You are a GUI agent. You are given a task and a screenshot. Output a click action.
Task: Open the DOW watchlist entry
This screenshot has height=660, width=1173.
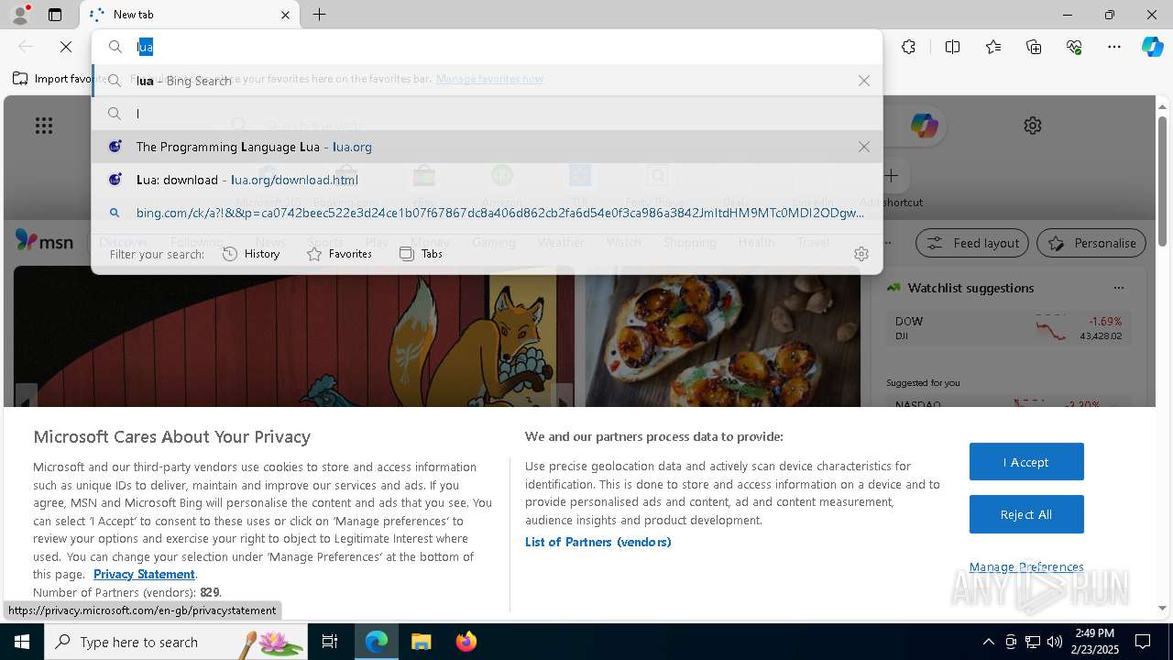click(1009, 328)
